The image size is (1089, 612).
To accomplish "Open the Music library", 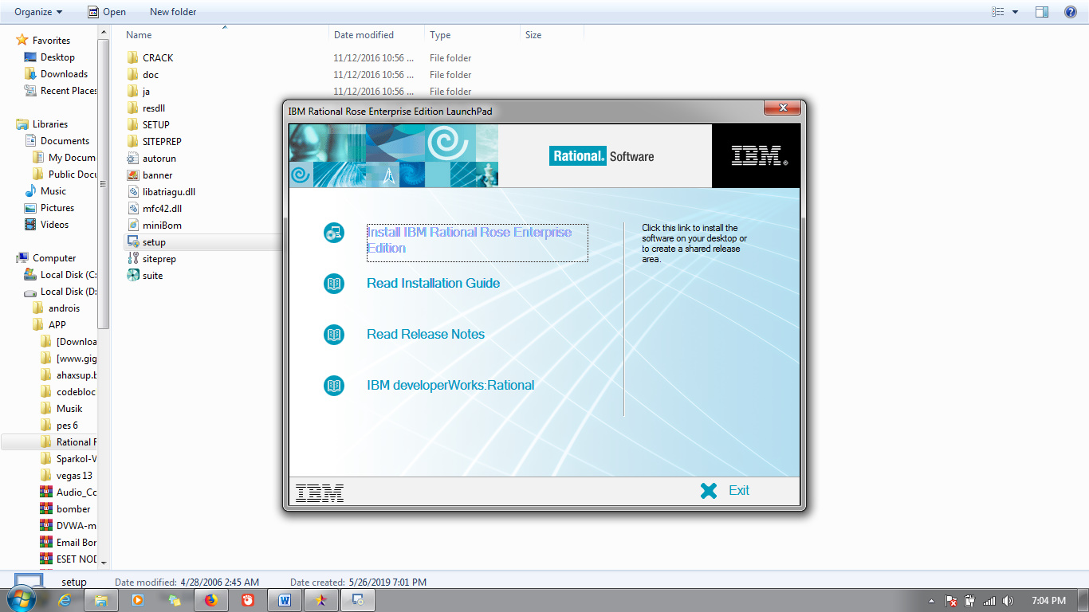I will pyautogui.click(x=53, y=191).
